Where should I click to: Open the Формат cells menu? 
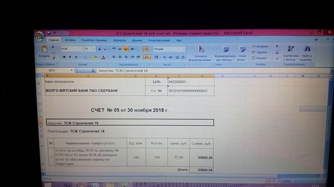pyautogui.click(x=260, y=58)
